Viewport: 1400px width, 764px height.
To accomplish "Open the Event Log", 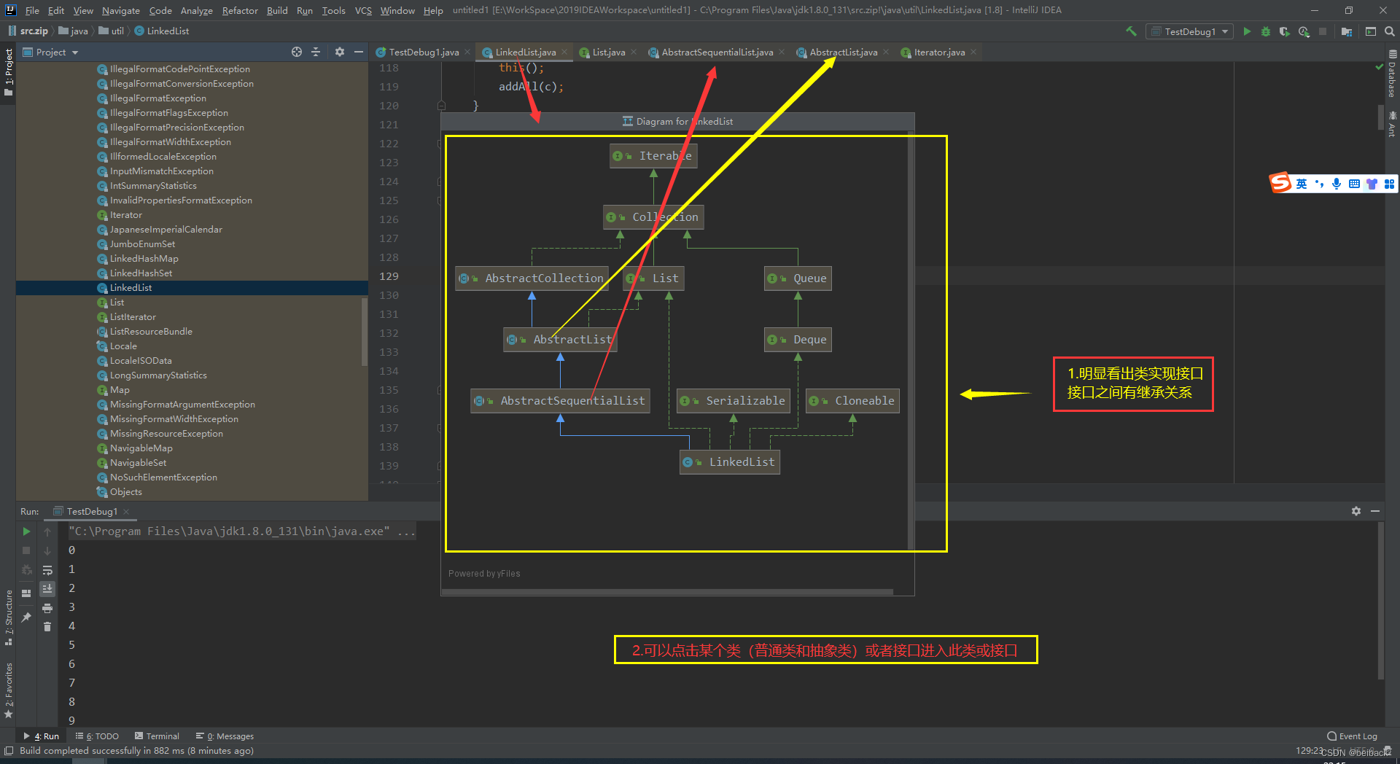I will click(1352, 736).
